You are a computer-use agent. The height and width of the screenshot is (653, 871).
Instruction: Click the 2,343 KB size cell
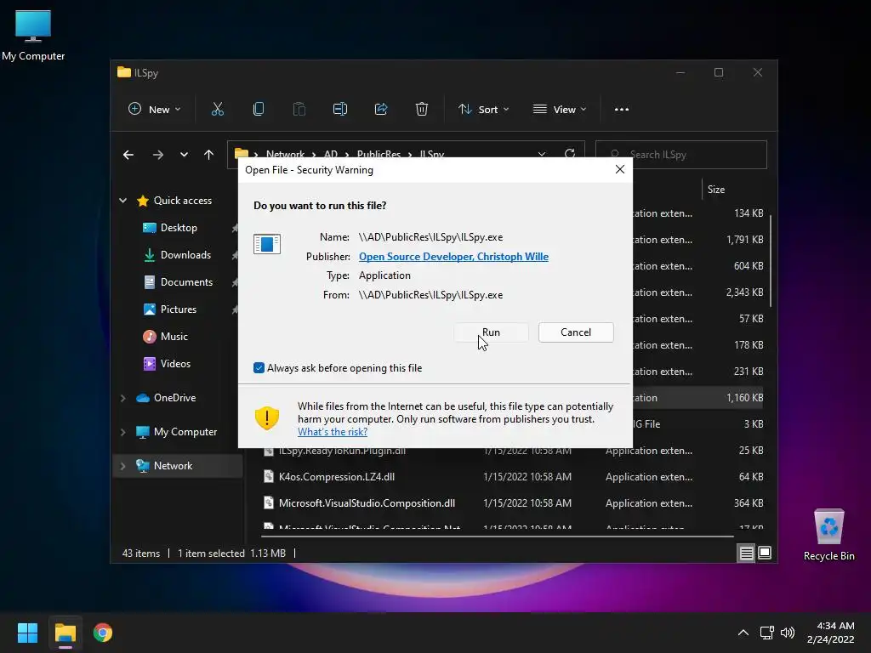744,292
